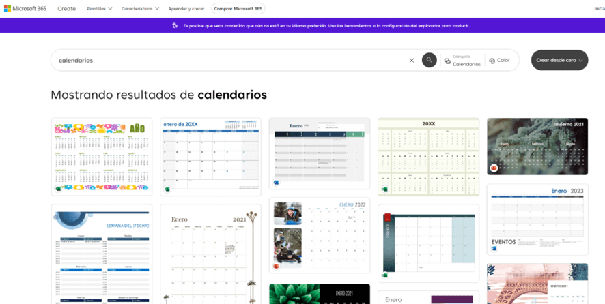Open the Enero planner template with green header

point(320,154)
